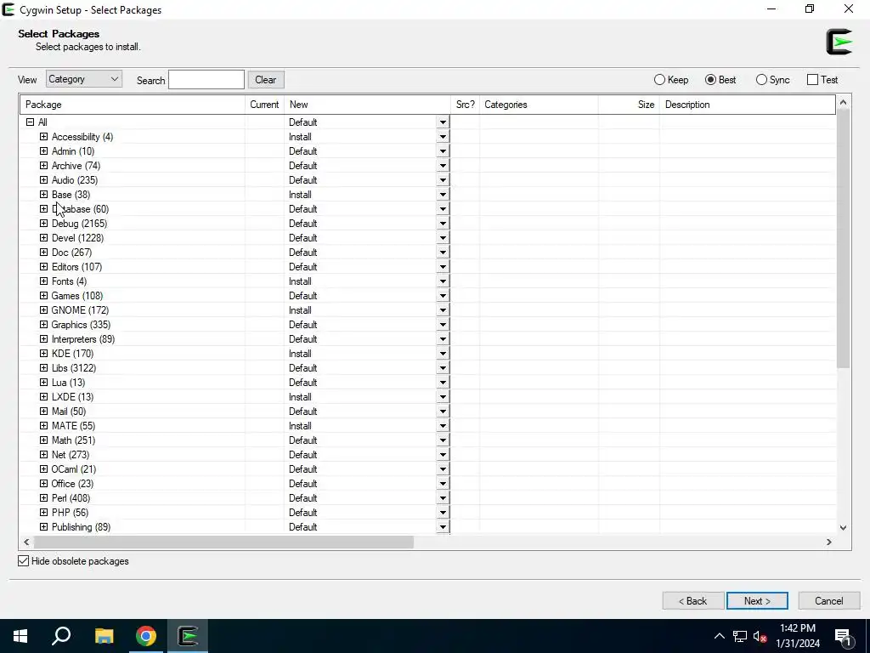Expand the Devel (1228) category
The width and height of the screenshot is (870, 653).
44,238
